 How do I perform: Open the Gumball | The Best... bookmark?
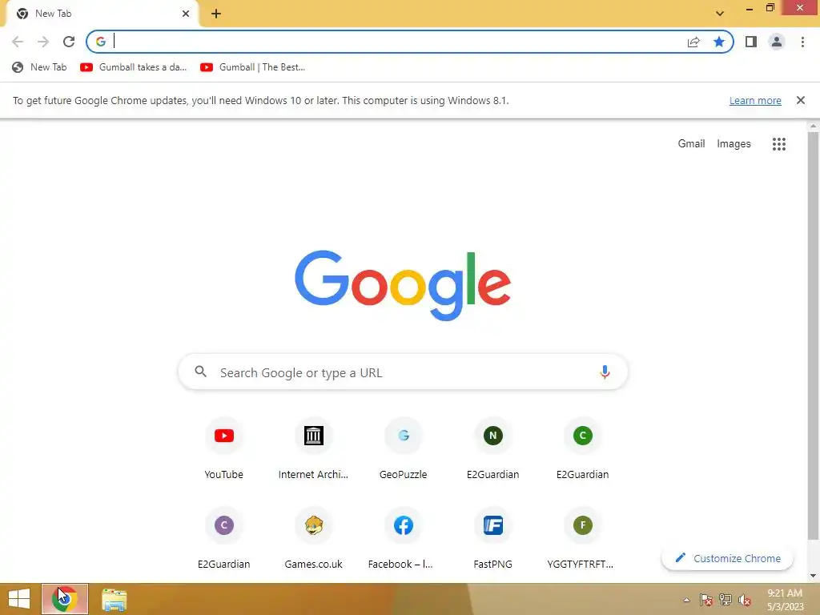pyautogui.click(x=252, y=67)
